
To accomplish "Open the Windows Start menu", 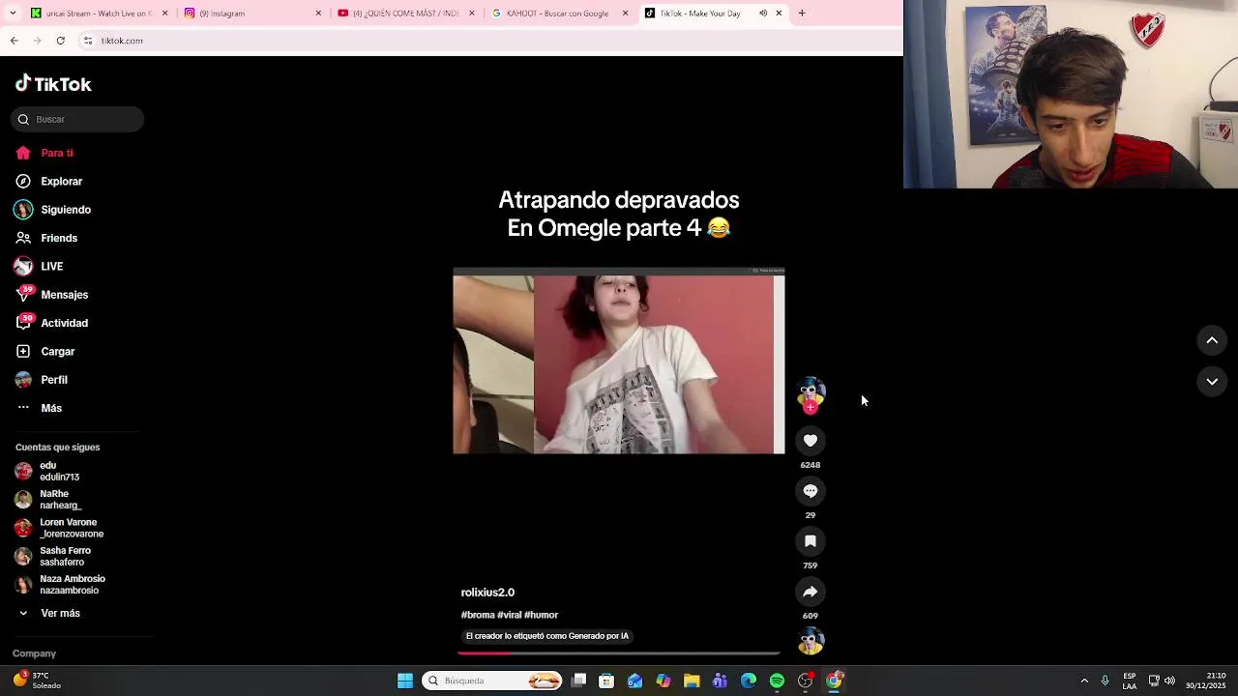I will pyautogui.click(x=405, y=681).
